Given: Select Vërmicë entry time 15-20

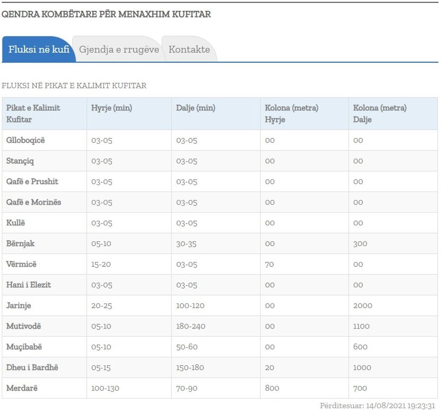Looking at the screenshot, I should [101, 264].
